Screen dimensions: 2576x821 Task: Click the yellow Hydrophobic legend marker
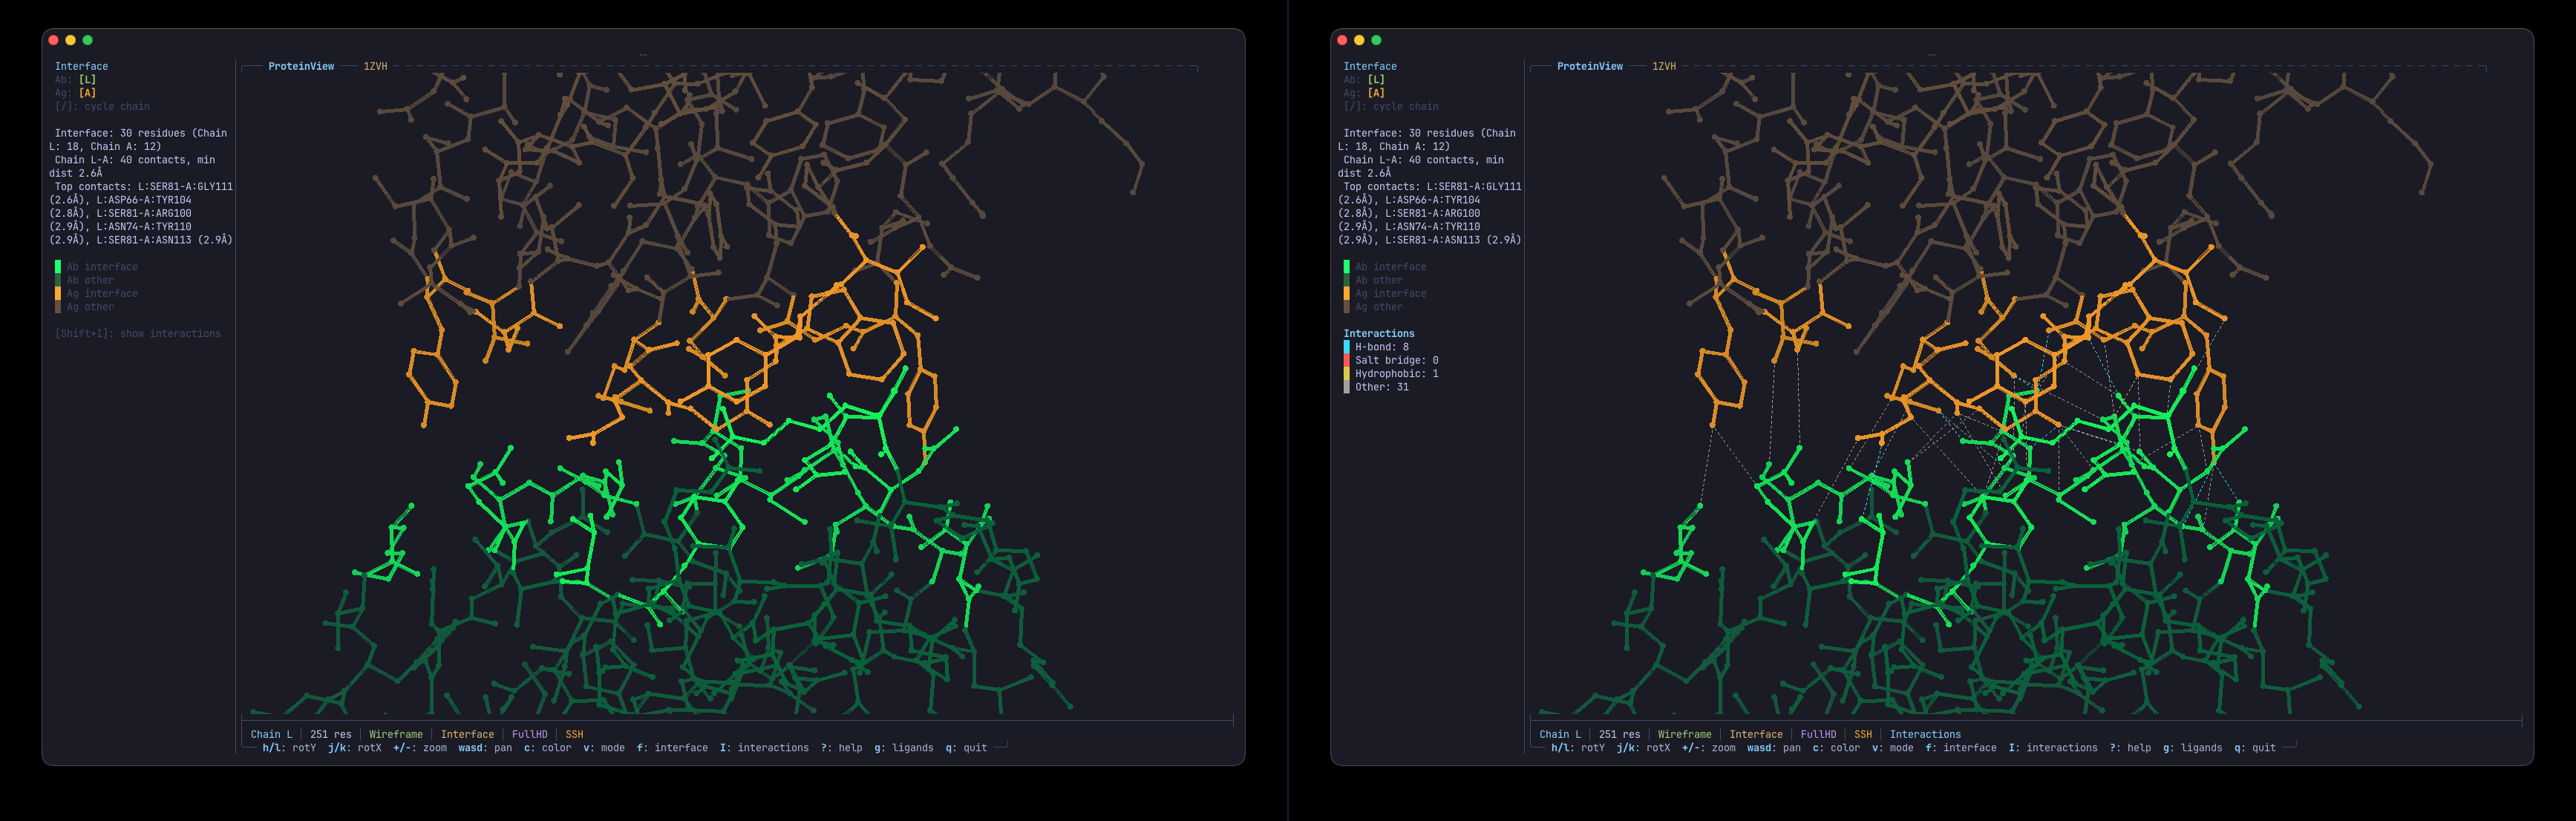1345,373
